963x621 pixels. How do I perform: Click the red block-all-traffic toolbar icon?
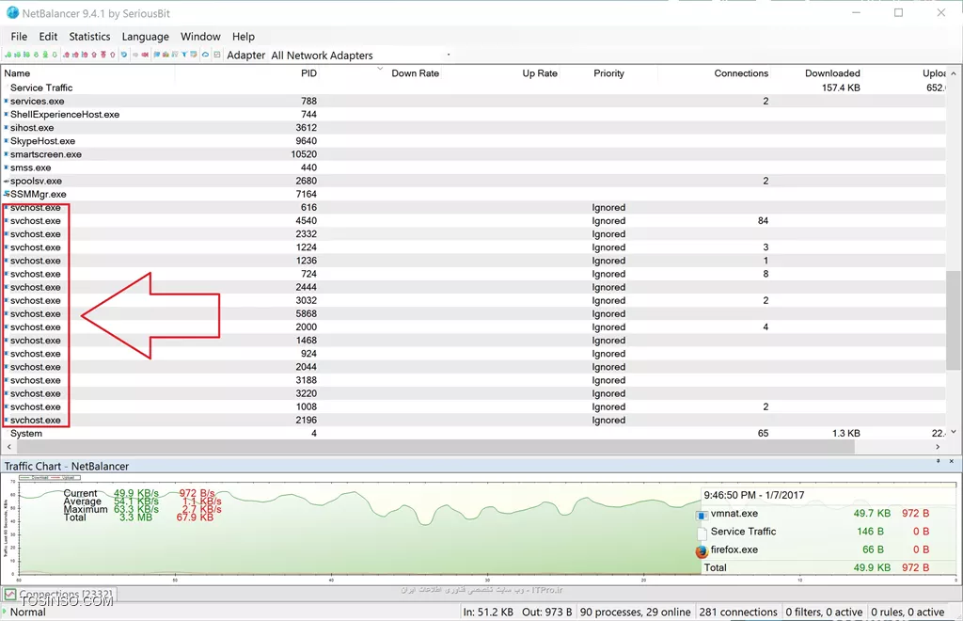[x=145, y=55]
